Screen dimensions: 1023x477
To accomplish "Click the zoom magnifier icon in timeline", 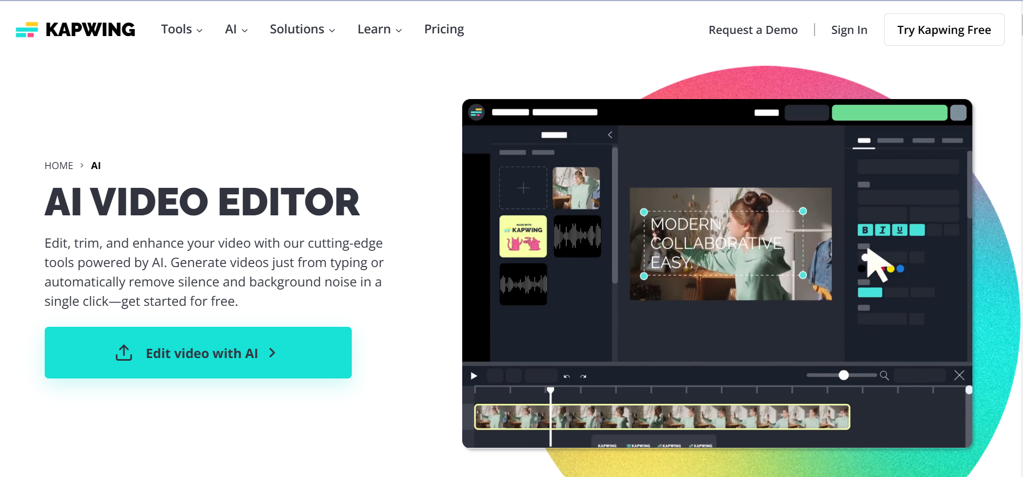I will pos(884,375).
